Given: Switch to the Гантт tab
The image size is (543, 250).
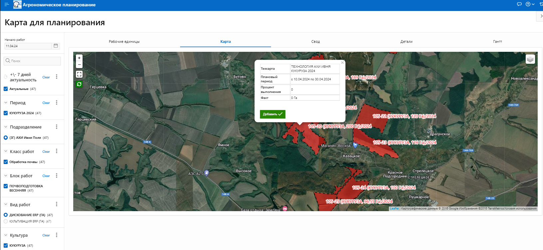Looking at the screenshot, I should [497, 42].
